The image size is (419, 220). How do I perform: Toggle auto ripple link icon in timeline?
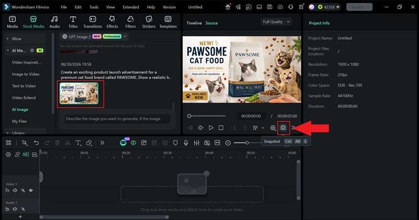point(26,155)
